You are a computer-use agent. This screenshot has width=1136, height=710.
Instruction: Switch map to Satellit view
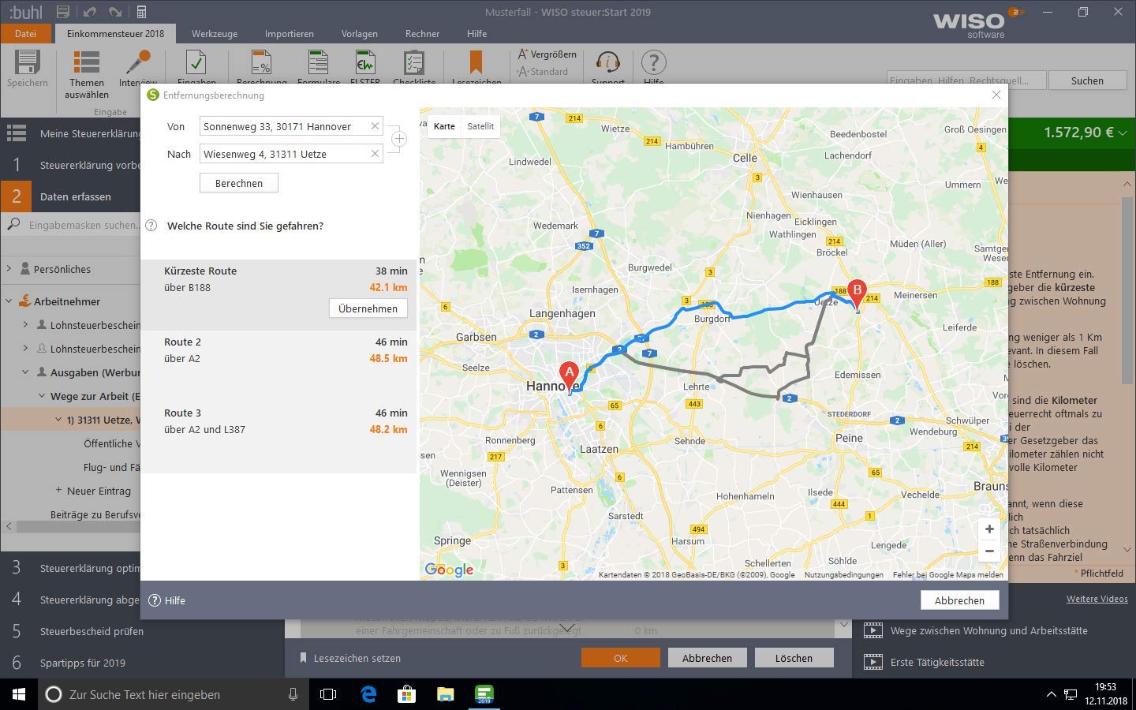point(480,126)
